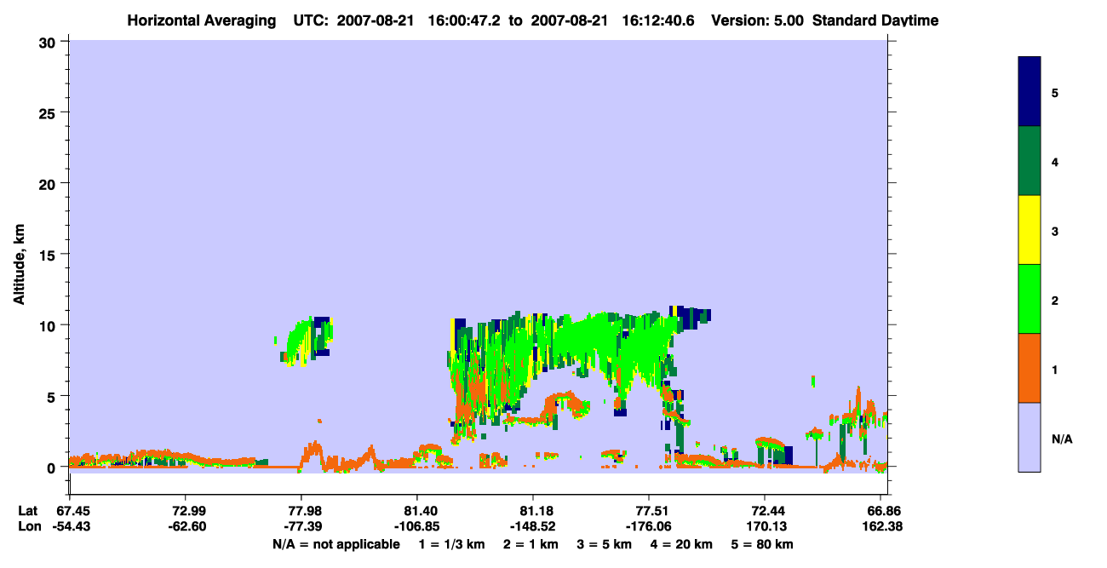The width and height of the screenshot is (1107, 568).
Task: Click the orange colorbar segment labeled 1
Action: click(1030, 368)
